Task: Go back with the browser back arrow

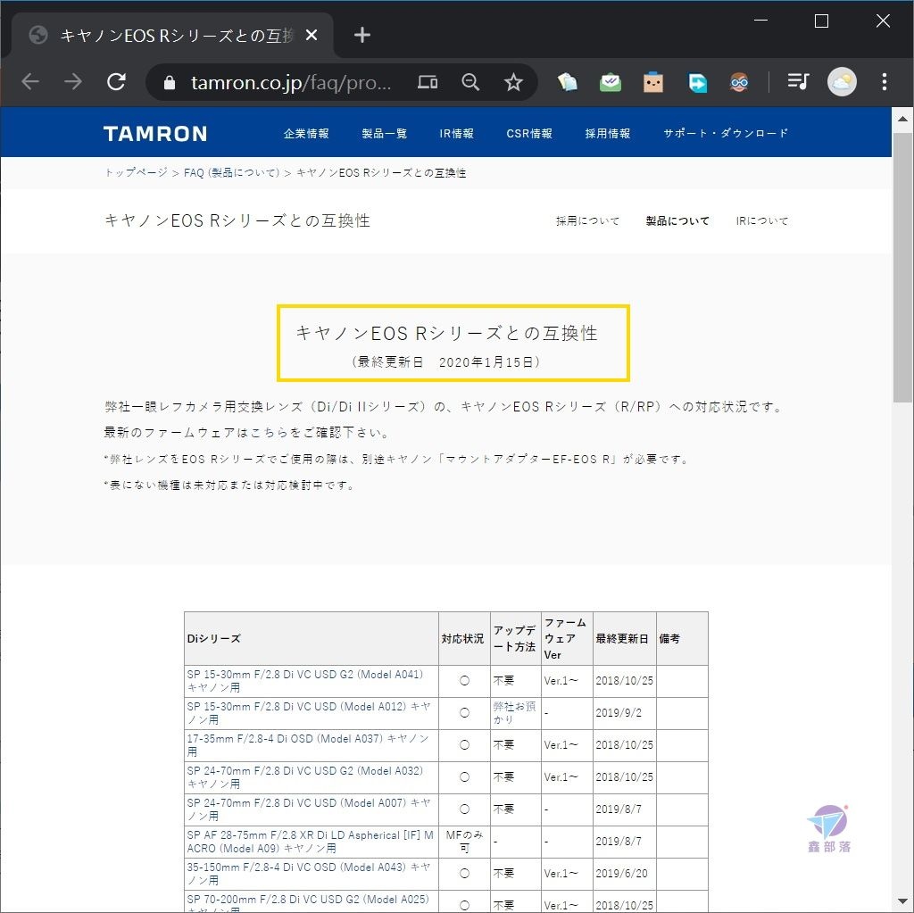Action: tap(30, 82)
